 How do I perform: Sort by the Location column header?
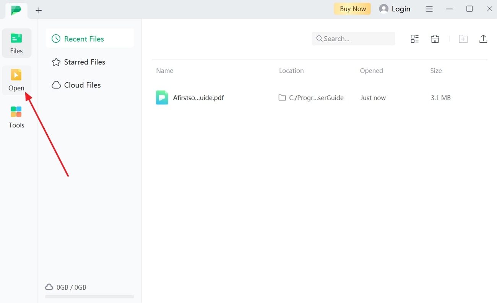[x=291, y=71]
